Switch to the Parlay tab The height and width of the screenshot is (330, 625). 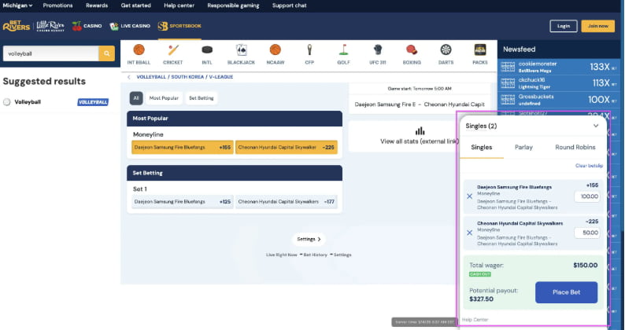[x=523, y=147]
